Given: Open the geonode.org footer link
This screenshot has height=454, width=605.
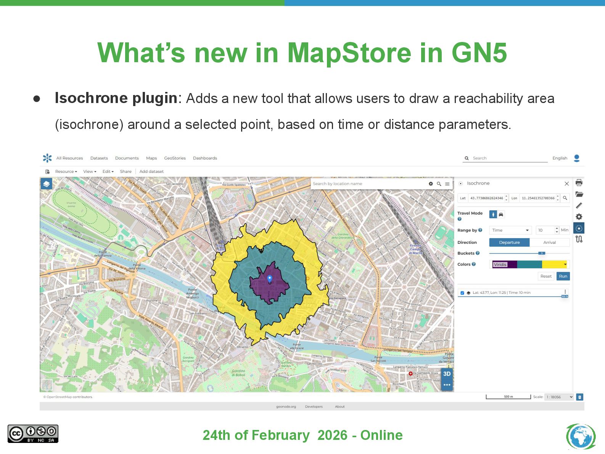Looking at the screenshot, I should (x=286, y=407).
